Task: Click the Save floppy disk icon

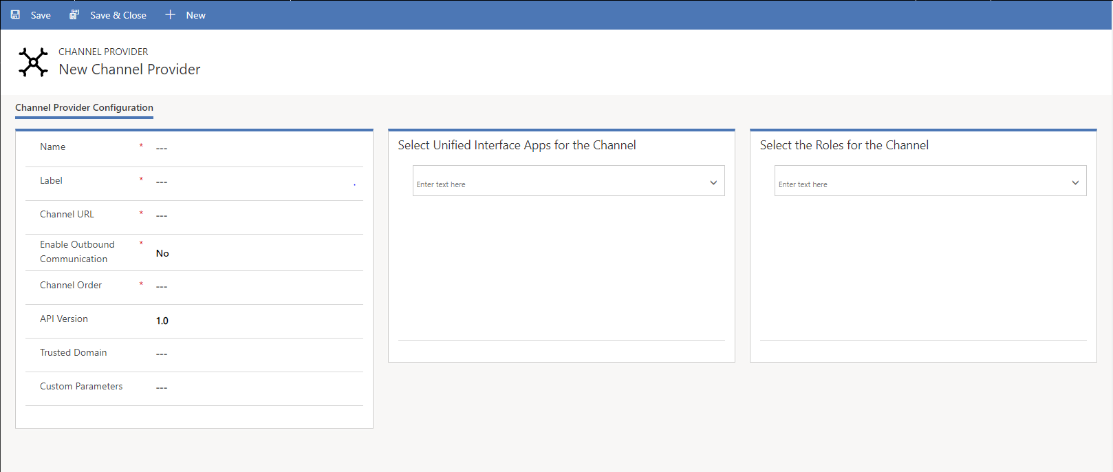Action: click(15, 14)
